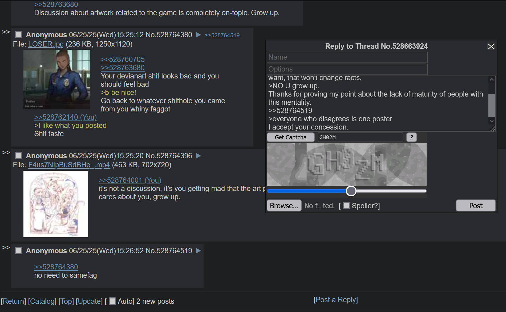Tick the checkbox for post No.528764380

[19, 35]
